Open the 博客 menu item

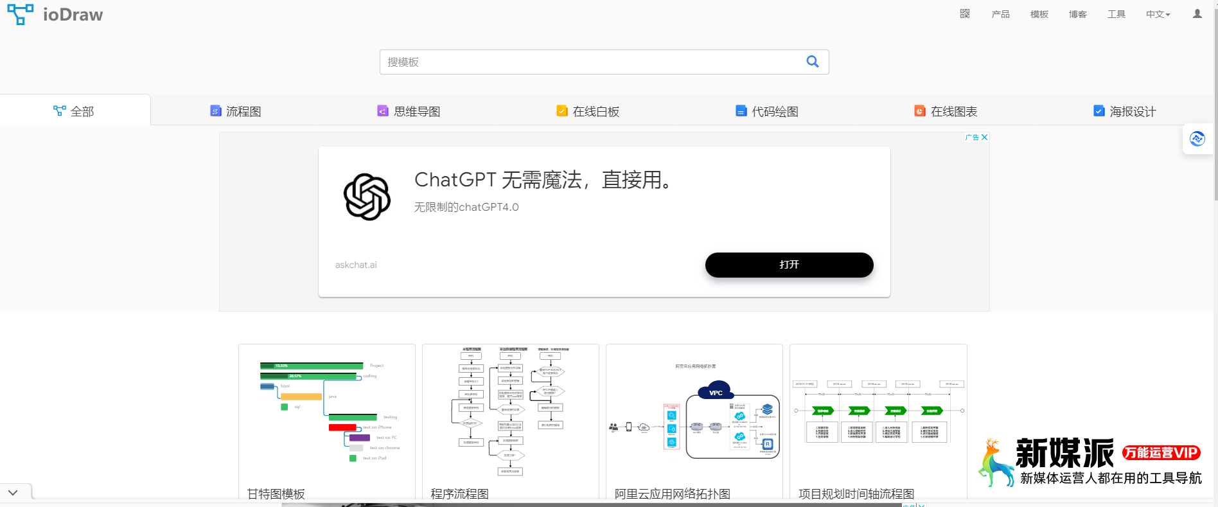click(x=1078, y=14)
